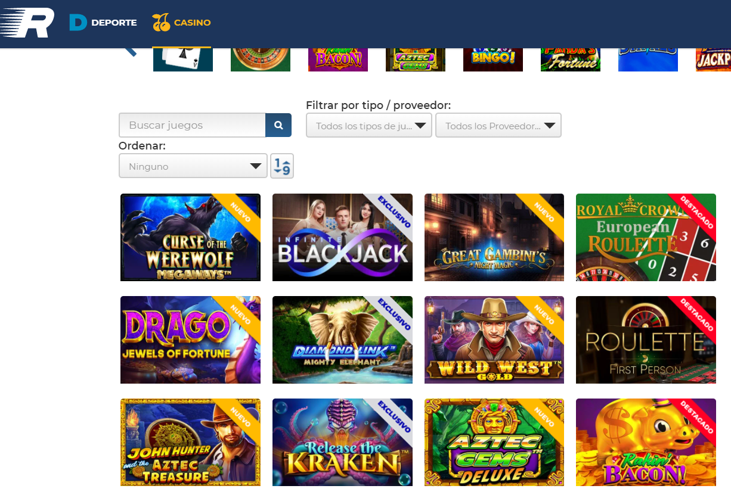Screen dimensions: 731x498
Task: Click the blue D Deporte icon
Action: 78,23
